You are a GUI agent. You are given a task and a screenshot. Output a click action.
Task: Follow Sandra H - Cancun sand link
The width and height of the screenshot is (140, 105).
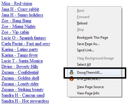pyautogui.click(x=23, y=95)
